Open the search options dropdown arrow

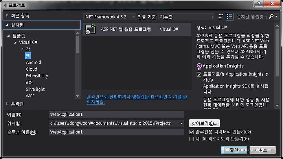tap(276, 16)
